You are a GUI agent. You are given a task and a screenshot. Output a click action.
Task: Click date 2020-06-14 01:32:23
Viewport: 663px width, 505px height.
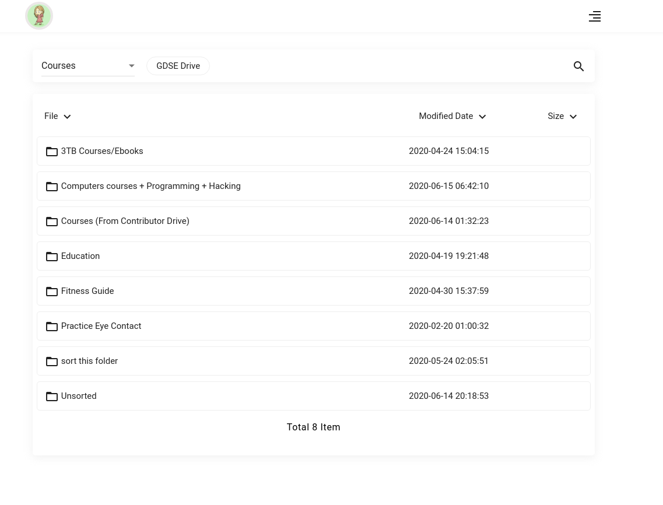448,221
